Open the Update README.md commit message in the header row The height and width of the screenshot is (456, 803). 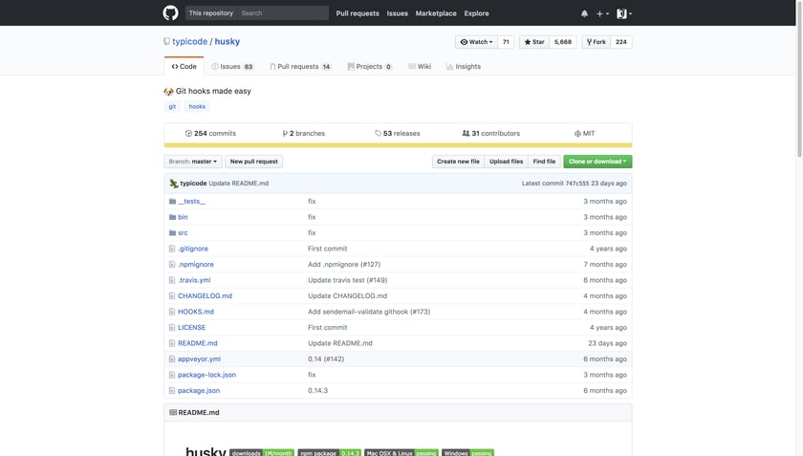(238, 184)
